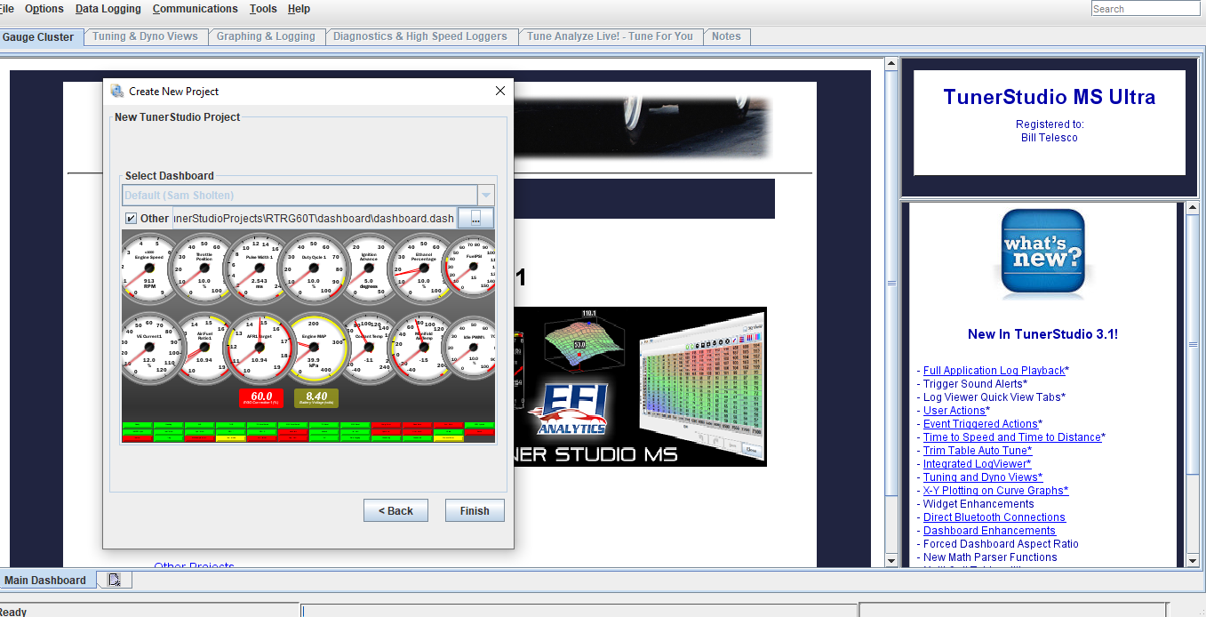
Task: Click the Search field at top right
Action: (x=1146, y=9)
